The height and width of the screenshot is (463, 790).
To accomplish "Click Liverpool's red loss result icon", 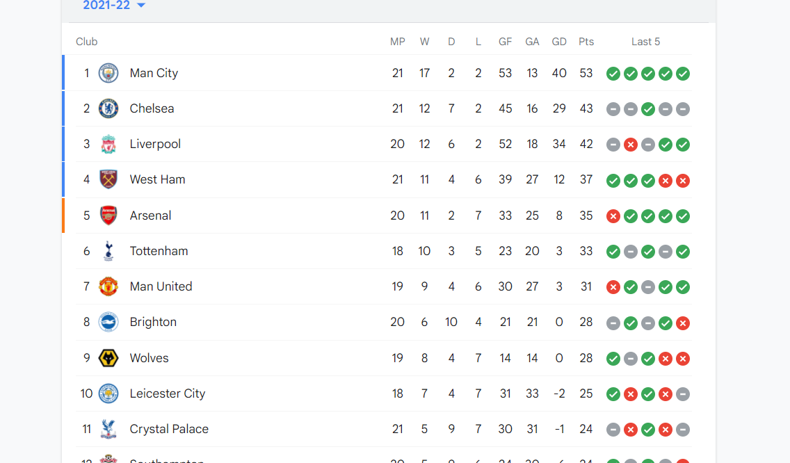I will 630,145.
